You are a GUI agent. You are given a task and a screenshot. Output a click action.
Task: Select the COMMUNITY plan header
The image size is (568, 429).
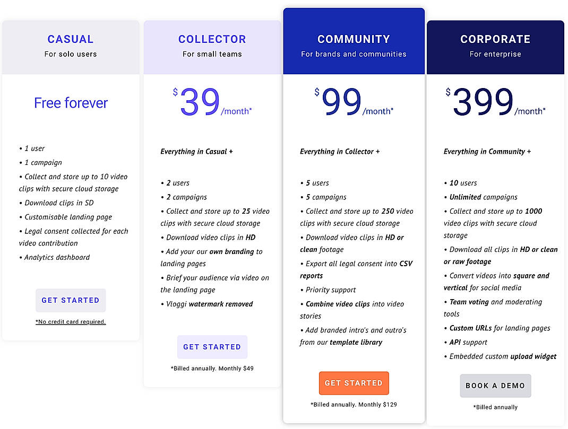(354, 39)
